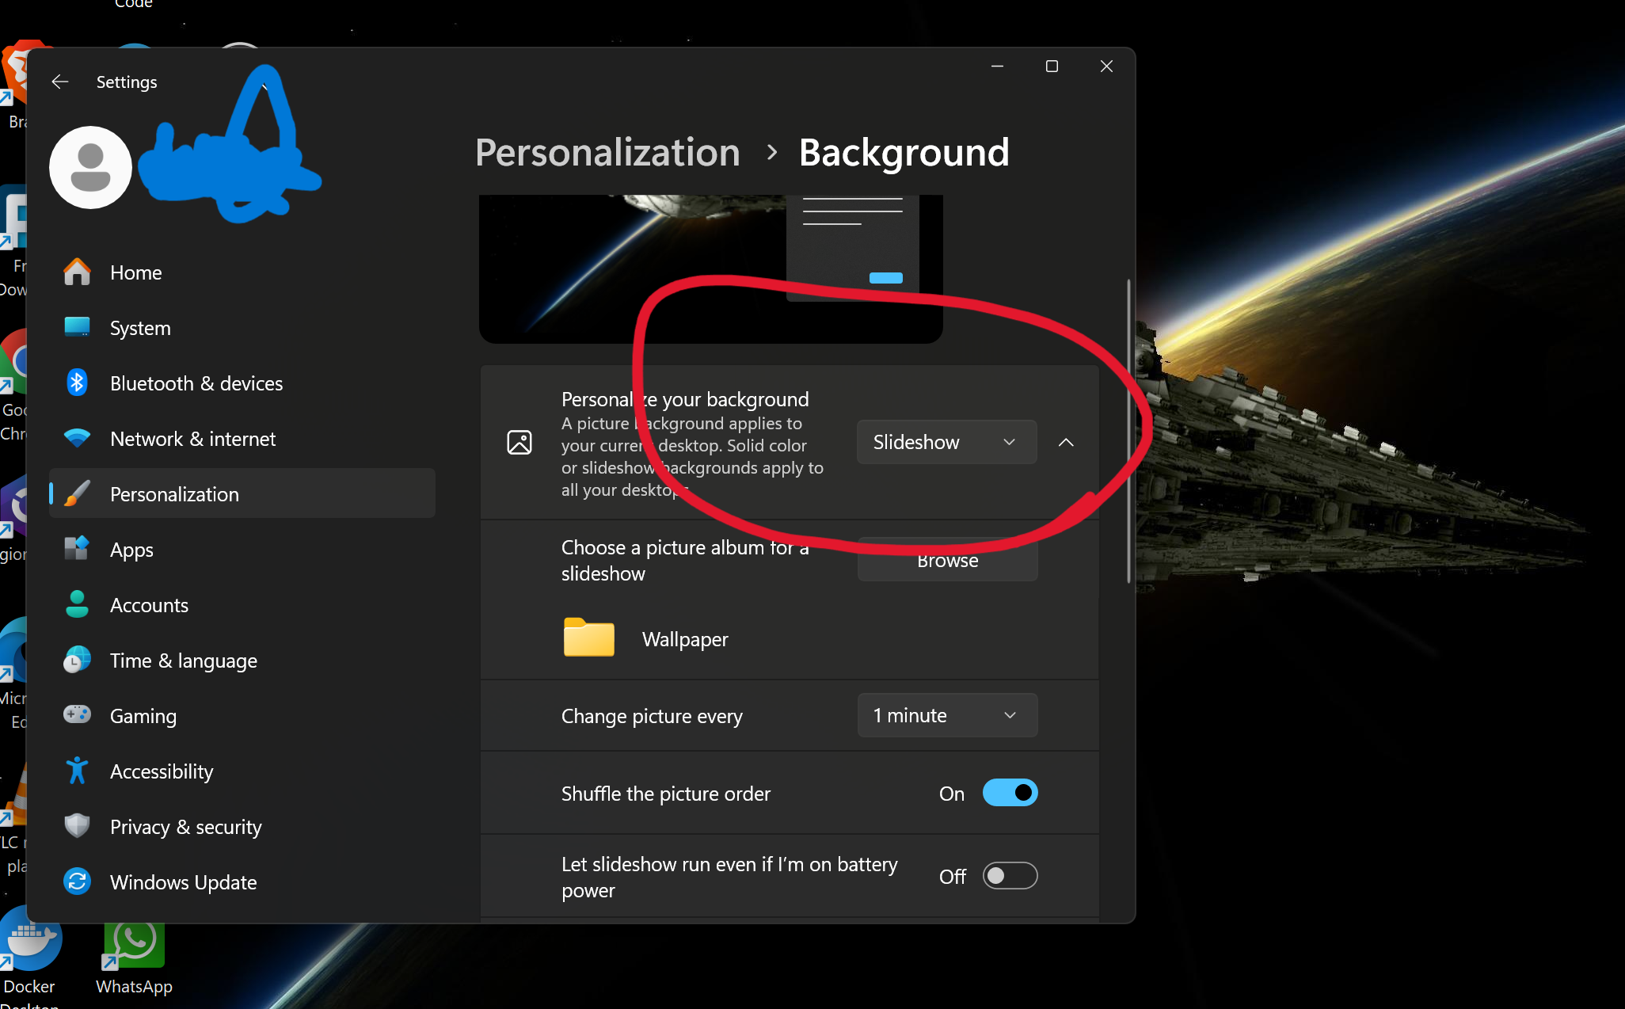Image resolution: width=1625 pixels, height=1009 pixels.
Task: Click the Accounts person icon
Action: [x=77, y=605]
